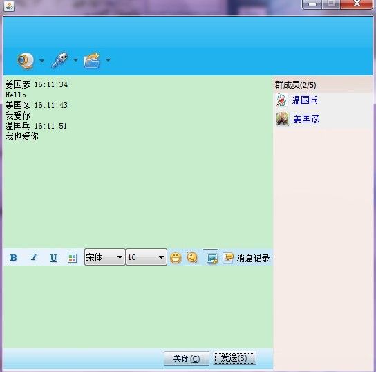Click message header '姜国彦 16:11:34'
This screenshot has height=372, width=376.
[37, 84]
